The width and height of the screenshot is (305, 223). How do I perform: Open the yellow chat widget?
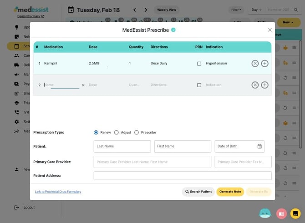295,213
